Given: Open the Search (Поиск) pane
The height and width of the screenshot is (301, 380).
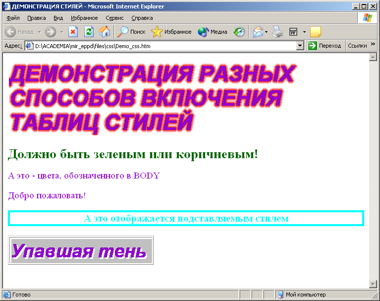Looking at the screenshot, I should pos(131,32).
